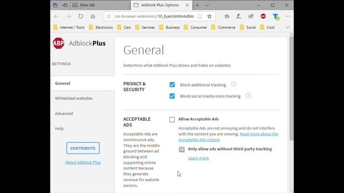
Task: Toggle Only allow ads without third-party tracking
Action: pyautogui.click(x=182, y=149)
